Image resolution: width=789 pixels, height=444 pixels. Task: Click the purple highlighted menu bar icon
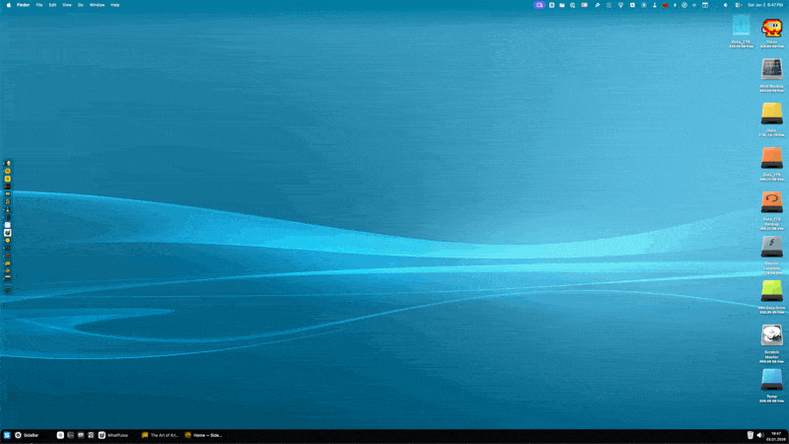539,5
